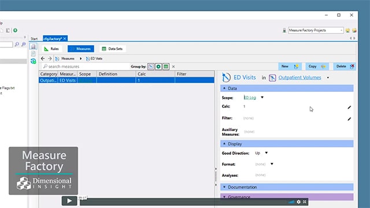Click the first folder icon beside Projects dropdown
This screenshot has height=208, width=370.
tap(347, 30)
